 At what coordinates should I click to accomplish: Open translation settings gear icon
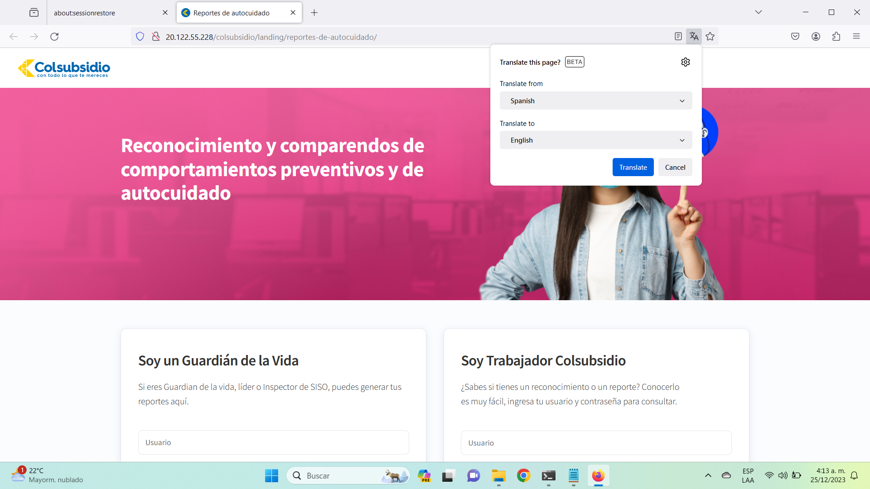[685, 62]
